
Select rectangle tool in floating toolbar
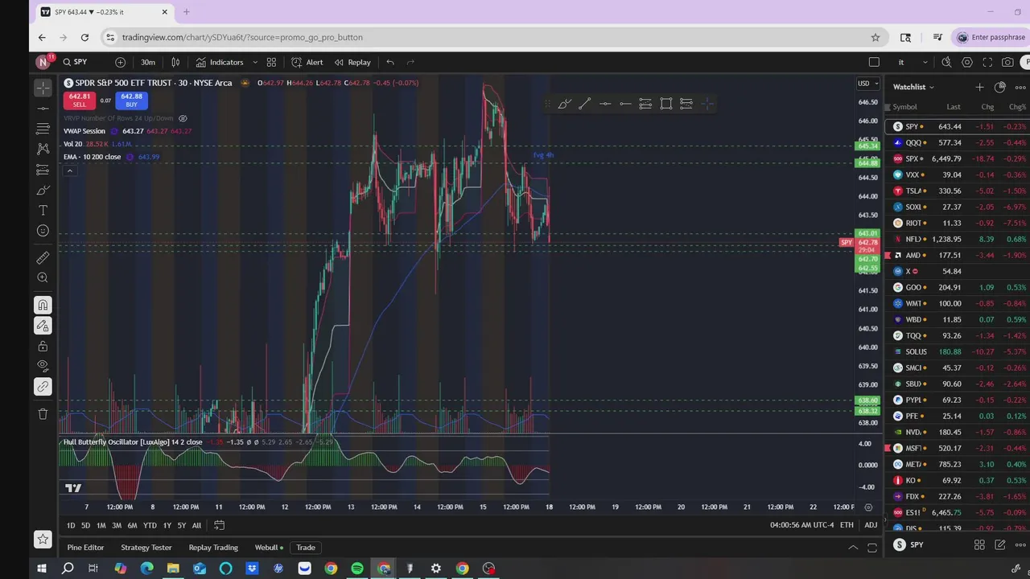click(x=665, y=103)
